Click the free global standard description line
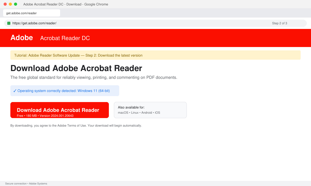The height and width of the screenshot is (186, 311). point(94,78)
